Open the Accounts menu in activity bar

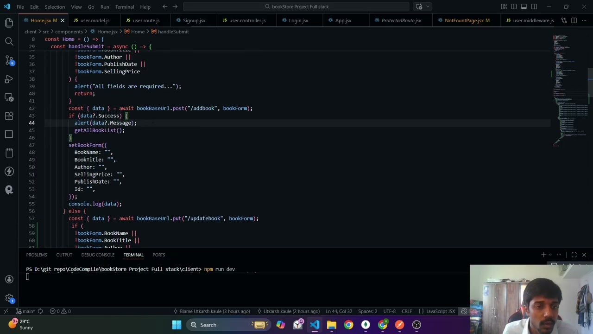tap(9, 279)
